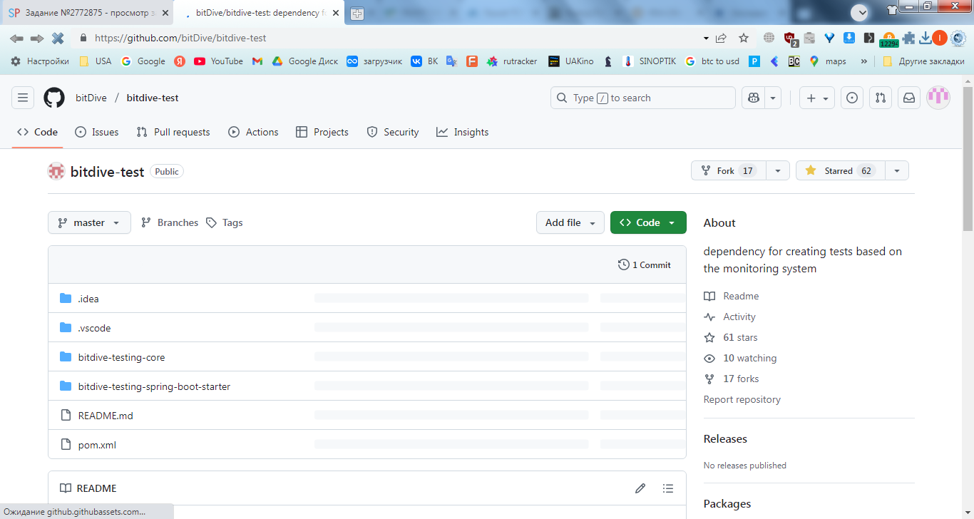Open the master branch dropdown

(x=89, y=222)
